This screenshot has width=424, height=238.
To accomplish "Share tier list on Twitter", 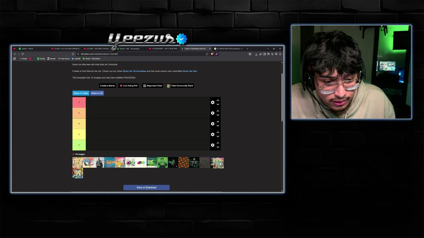I will pos(81,93).
